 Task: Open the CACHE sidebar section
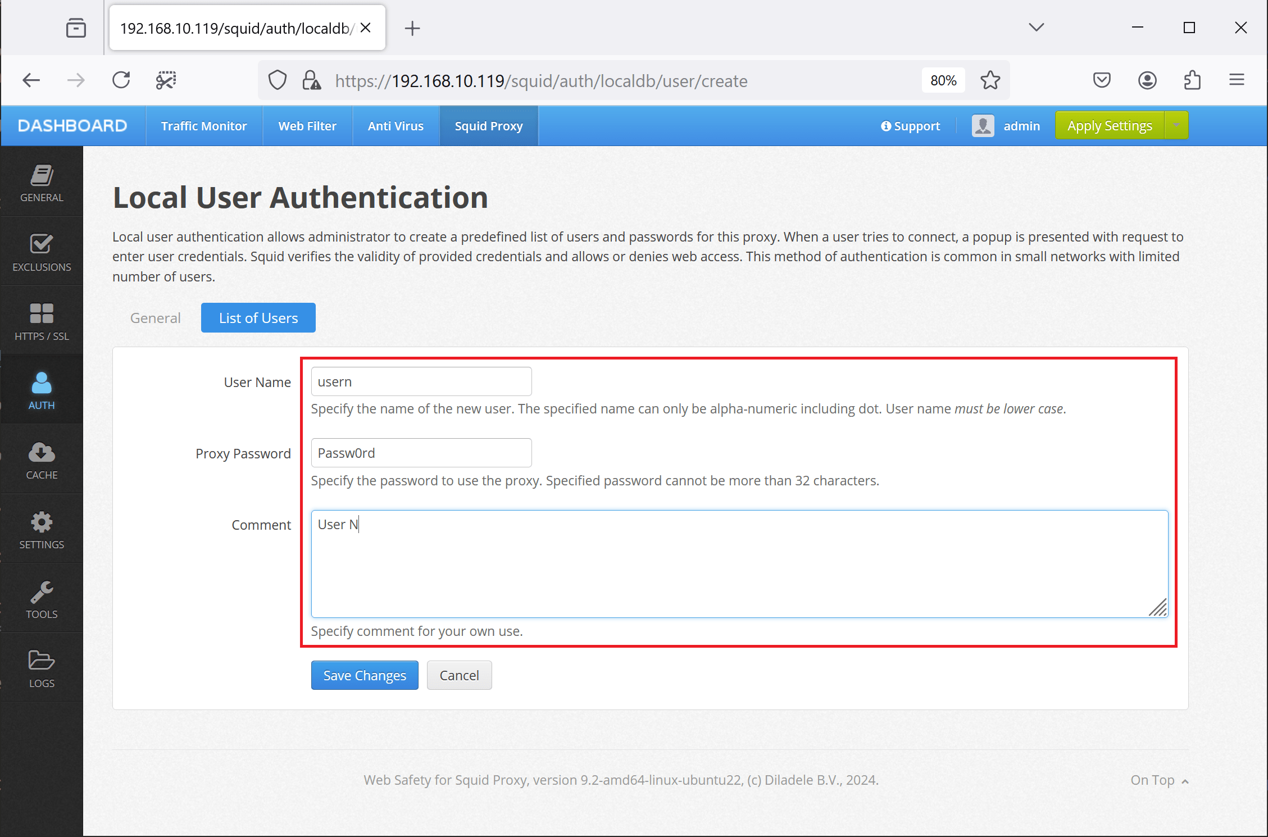pos(42,461)
